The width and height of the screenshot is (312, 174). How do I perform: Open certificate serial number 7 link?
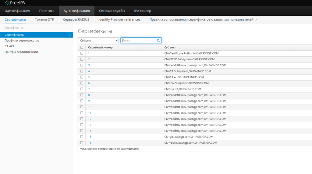click(89, 89)
